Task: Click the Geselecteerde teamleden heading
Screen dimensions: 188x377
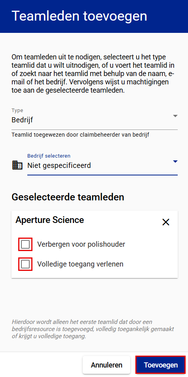Action: 68,197
